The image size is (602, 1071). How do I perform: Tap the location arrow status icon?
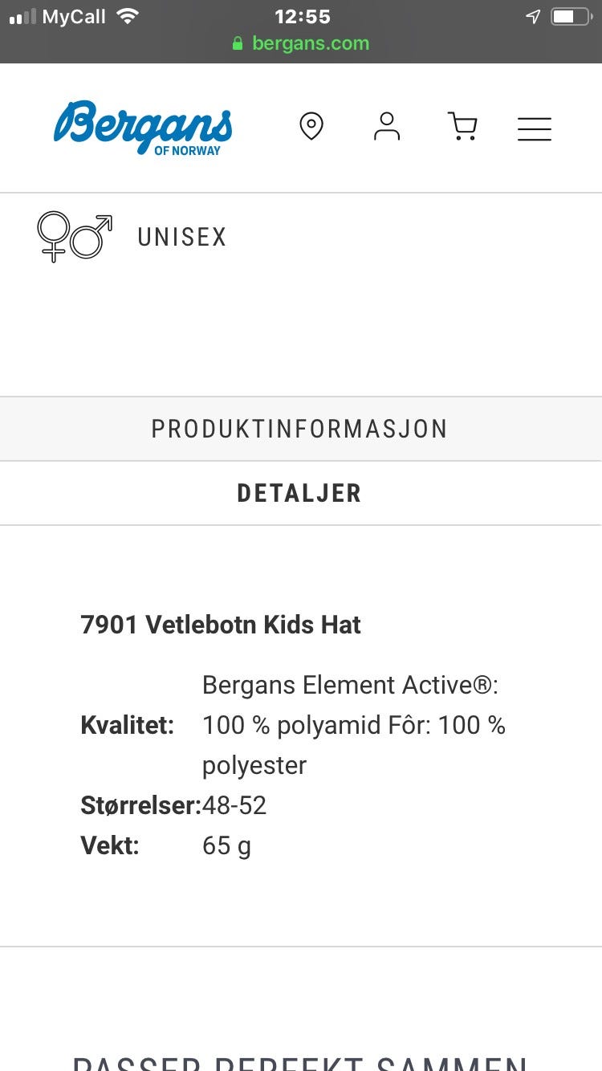click(x=533, y=16)
